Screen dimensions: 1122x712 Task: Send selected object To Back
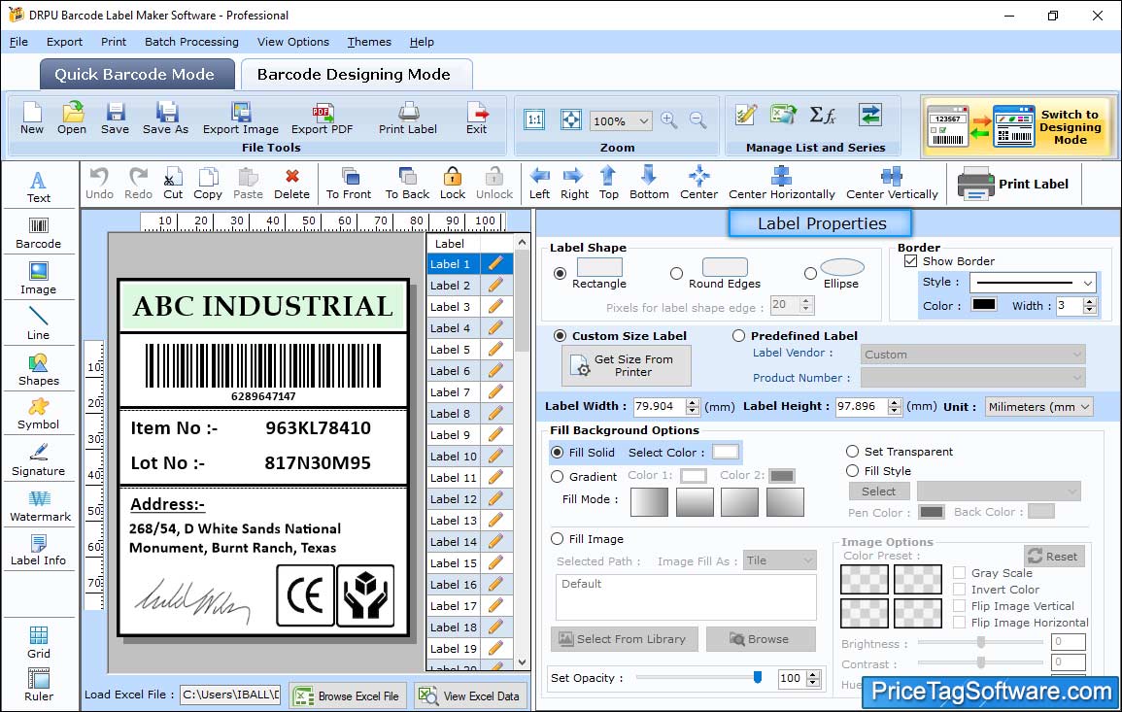point(407,184)
